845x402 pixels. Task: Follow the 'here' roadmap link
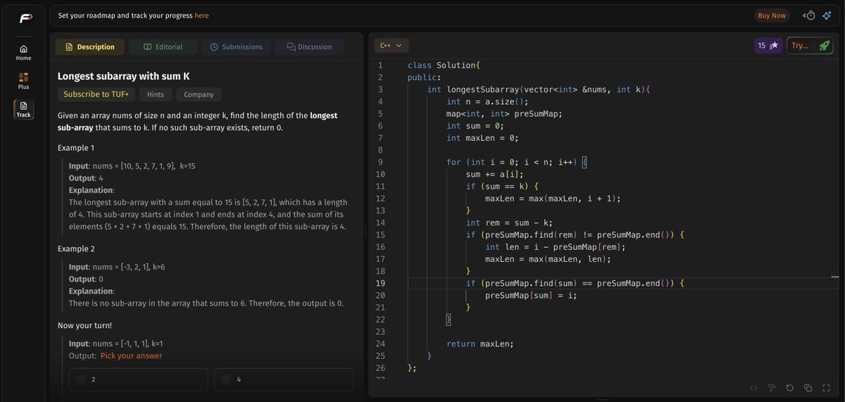pyautogui.click(x=201, y=15)
